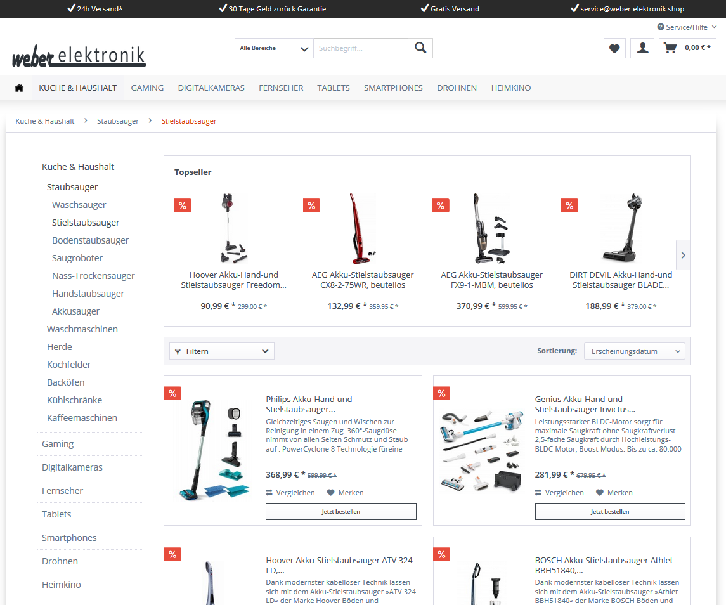Click next arrow in Topseller slider
Image resolution: width=726 pixels, height=605 pixels.
684,255
